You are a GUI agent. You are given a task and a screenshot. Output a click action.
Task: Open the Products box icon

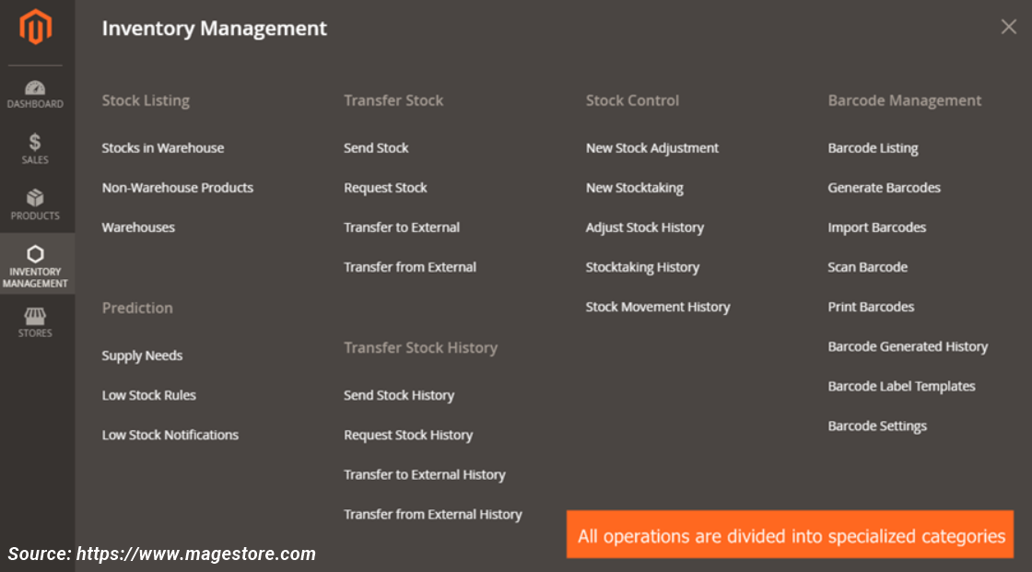coord(35,197)
